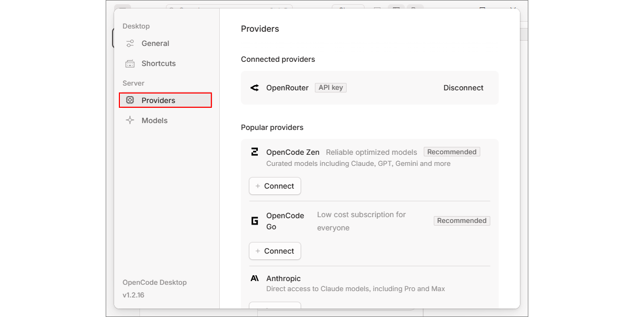Viewport: 634px width, 317px height.
Task: Click the Anthropic logo icon
Action: [x=255, y=278]
